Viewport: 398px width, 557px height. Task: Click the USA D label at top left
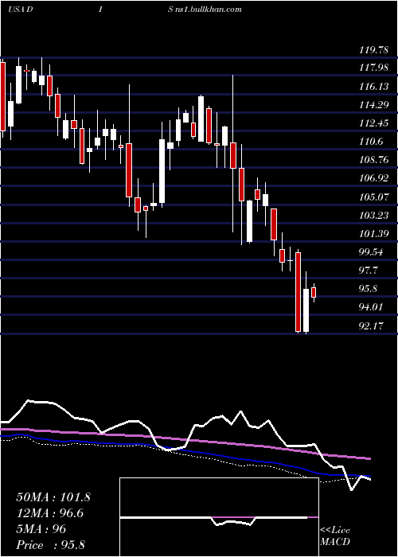tap(20, 9)
